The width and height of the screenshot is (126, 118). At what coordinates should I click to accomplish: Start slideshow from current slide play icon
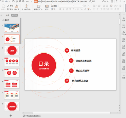(26, 6)
